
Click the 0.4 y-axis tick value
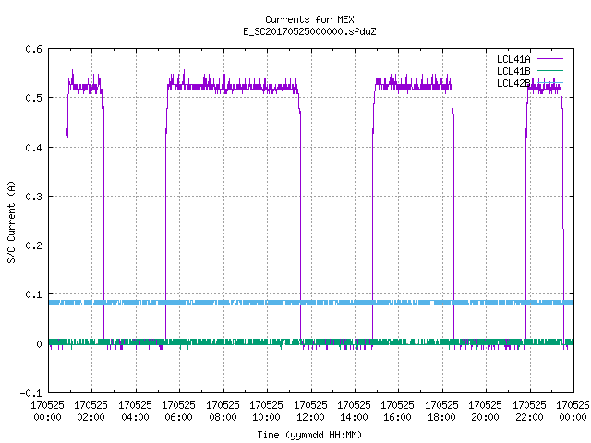click(x=33, y=148)
